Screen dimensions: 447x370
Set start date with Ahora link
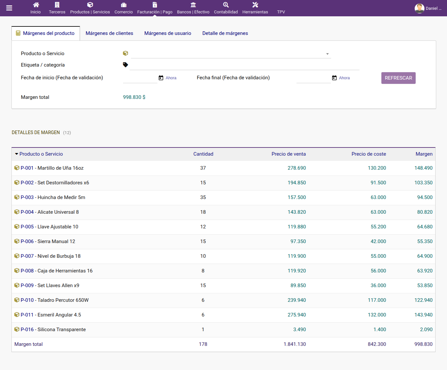(x=171, y=78)
